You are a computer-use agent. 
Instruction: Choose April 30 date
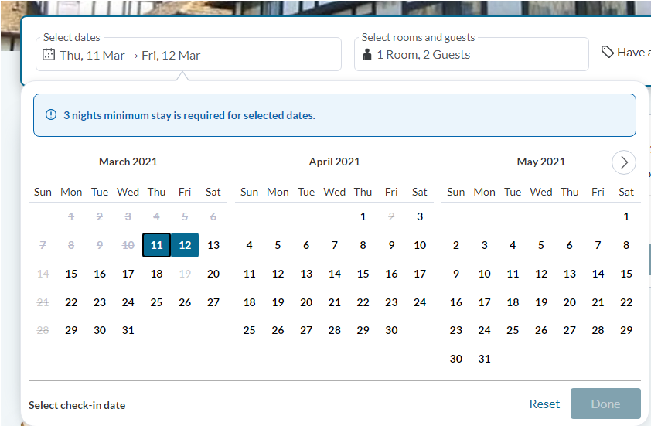391,330
